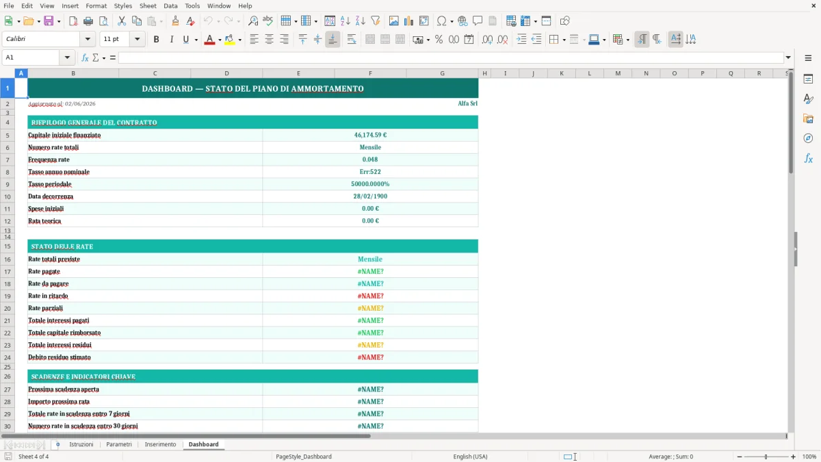Insert a chart
The width and height of the screenshot is (821, 462).
pos(409,21)
